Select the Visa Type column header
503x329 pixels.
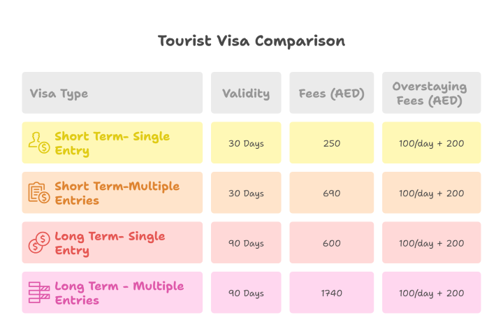click(59, 94)
